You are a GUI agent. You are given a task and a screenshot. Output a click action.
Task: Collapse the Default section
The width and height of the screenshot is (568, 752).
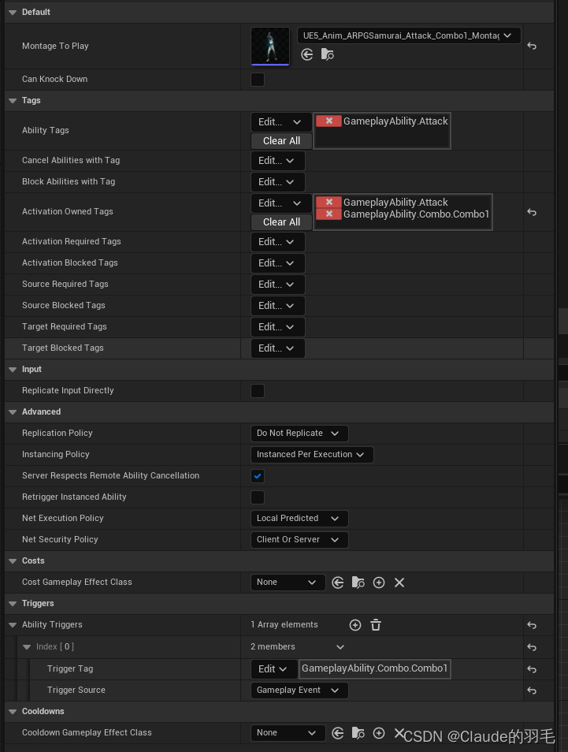pyautogui.click(x=13, y=13)
